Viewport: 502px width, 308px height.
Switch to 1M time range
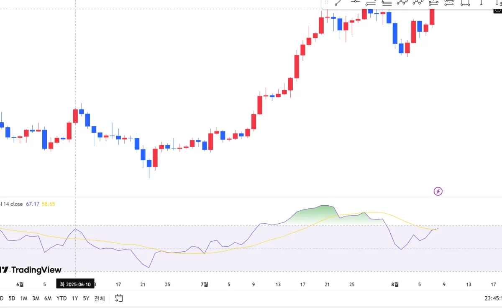point(24,298)
